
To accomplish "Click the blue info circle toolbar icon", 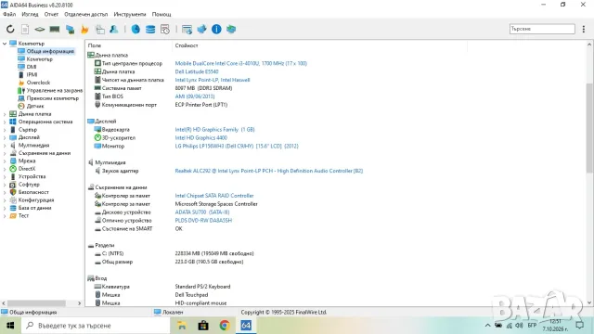I will click(x=216, y=29).
